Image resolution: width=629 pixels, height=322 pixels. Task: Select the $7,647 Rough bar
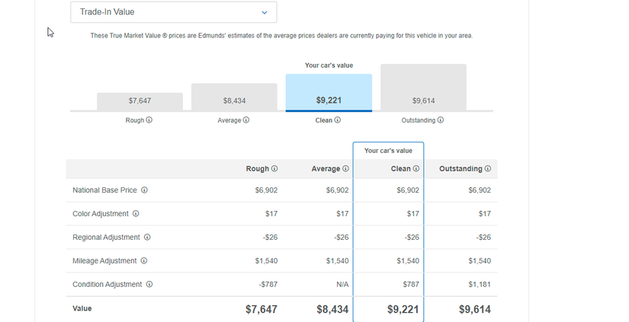140,102
